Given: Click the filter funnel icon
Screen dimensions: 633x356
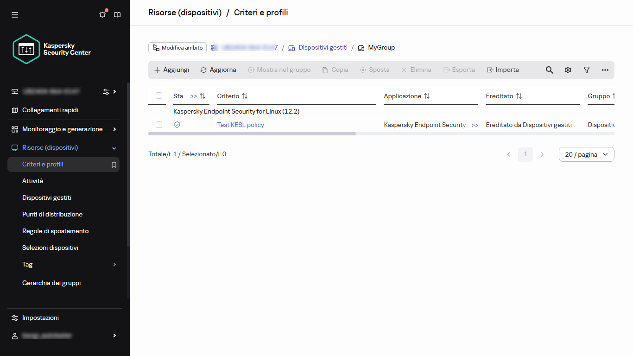Looking at the screenshot, I should 586,70.
